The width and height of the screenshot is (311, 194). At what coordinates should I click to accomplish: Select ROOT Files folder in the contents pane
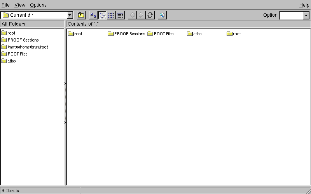tap(163, 34)
